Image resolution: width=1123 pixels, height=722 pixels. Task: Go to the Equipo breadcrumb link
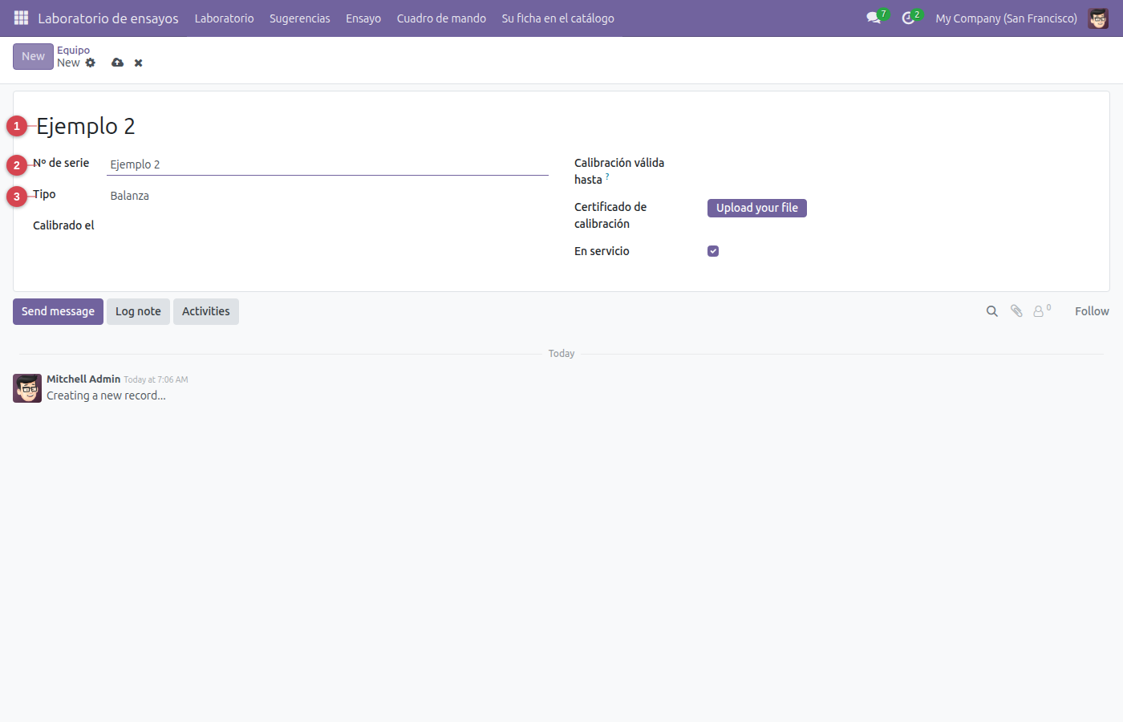73,50
